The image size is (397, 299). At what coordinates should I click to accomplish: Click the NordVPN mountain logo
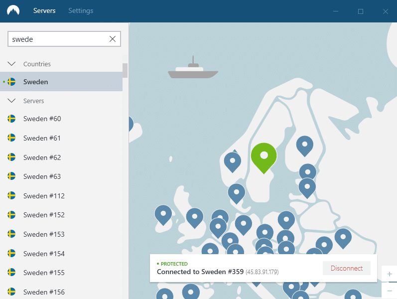coord(13,10)
